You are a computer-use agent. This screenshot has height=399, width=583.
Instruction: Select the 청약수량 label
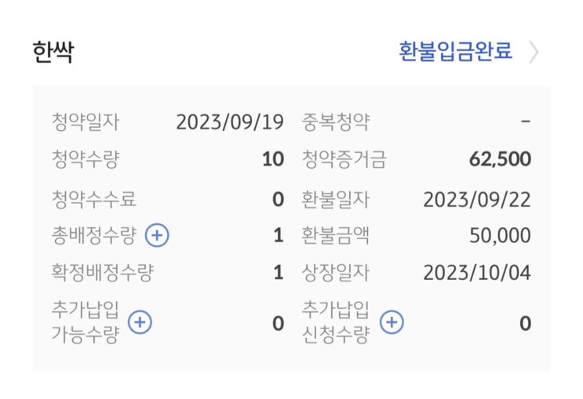[86, 159]
